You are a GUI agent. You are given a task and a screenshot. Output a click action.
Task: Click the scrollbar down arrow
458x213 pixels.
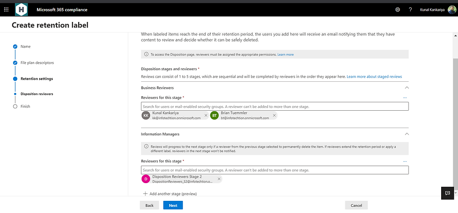tap(455, 193)
